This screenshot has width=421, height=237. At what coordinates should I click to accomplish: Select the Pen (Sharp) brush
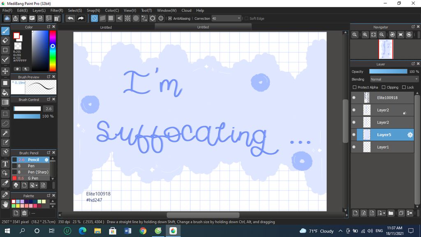click(30, 172)
